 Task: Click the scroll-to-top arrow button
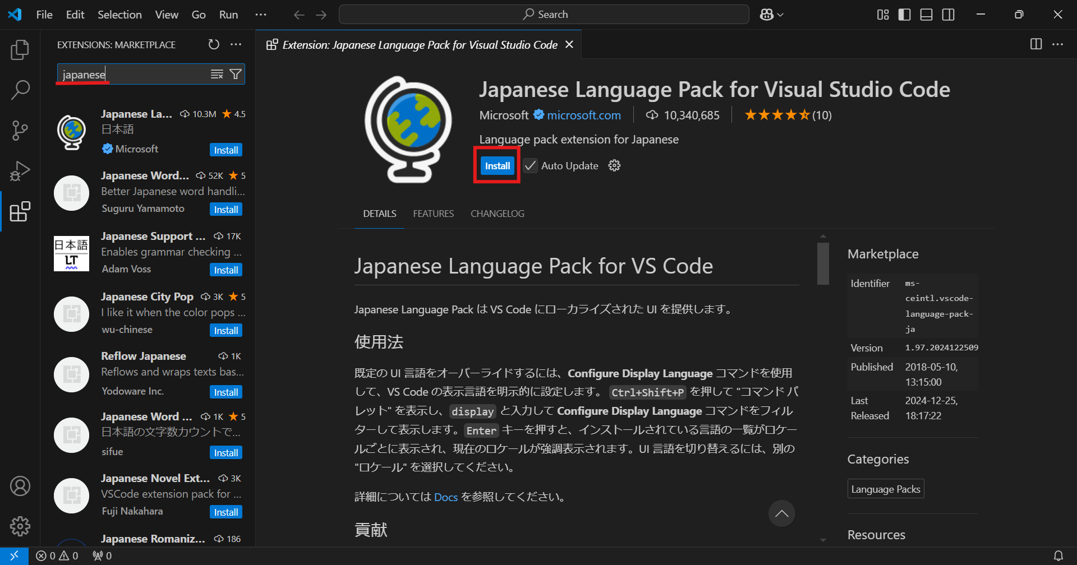782,513
